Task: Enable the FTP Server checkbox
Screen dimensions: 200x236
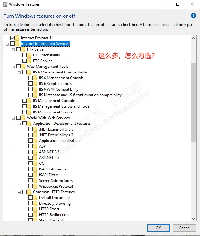Action: (18, 49)
